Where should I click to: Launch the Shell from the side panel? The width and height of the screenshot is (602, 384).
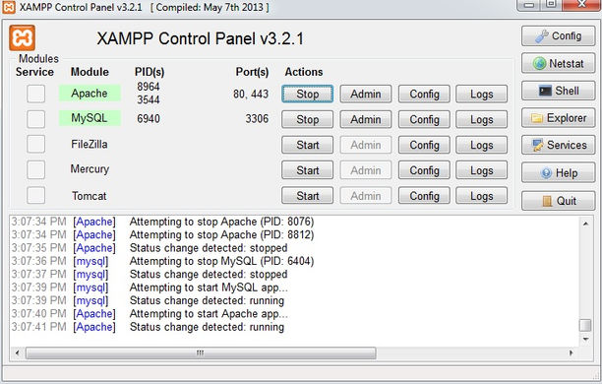point(559,91)
